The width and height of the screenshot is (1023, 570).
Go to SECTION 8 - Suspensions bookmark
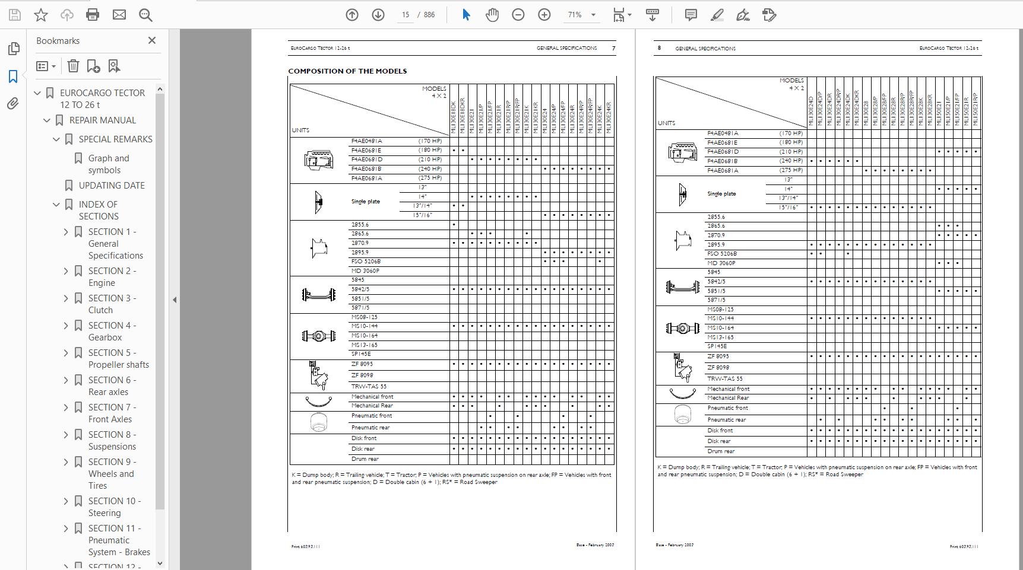click(112, 441)
